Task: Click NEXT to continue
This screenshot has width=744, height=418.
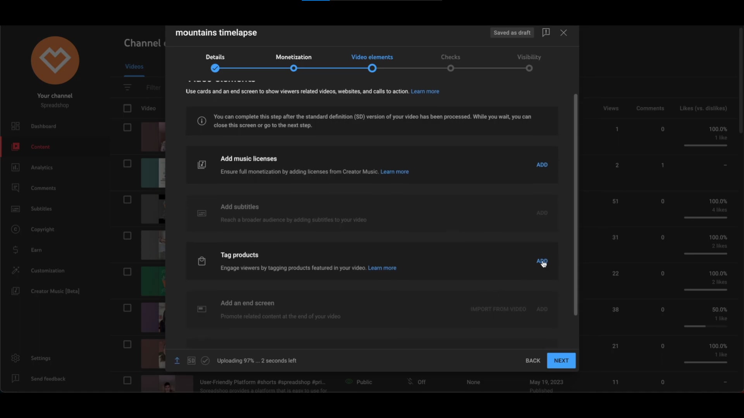Action: [561, 360]
